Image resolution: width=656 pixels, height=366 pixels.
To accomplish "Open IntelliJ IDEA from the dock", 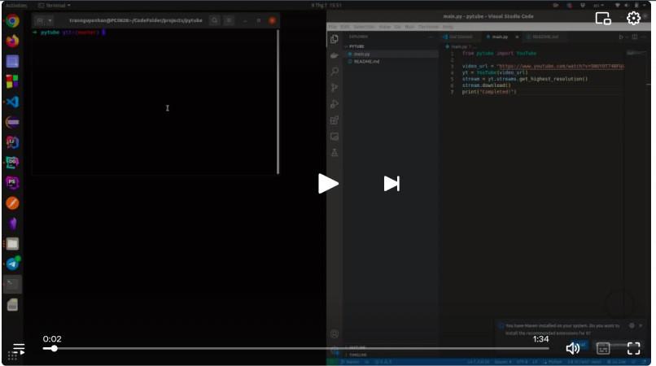I will 12,142.
